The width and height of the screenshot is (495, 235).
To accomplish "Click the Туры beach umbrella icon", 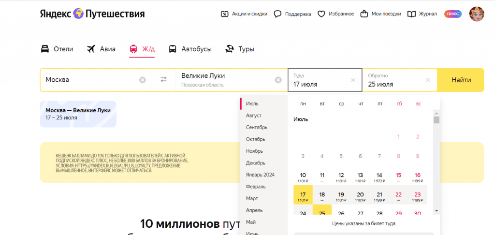I will coord(229,49).
